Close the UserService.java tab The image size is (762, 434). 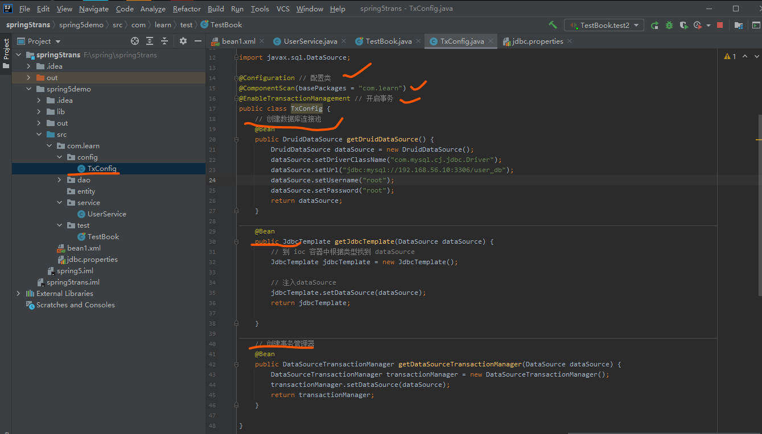[344, 41]
